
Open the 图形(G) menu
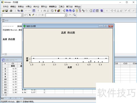44,7
